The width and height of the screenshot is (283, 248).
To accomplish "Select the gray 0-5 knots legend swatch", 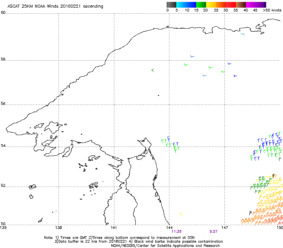I will (x=171, y=5).
